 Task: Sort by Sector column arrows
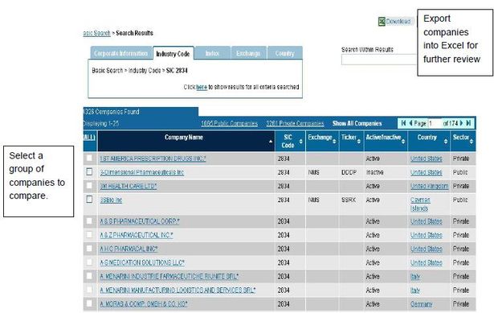pos(472,142)
